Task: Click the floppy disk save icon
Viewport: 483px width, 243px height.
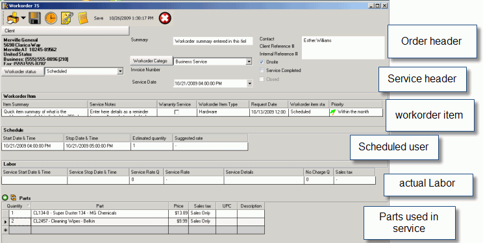Action: point(35,18)
